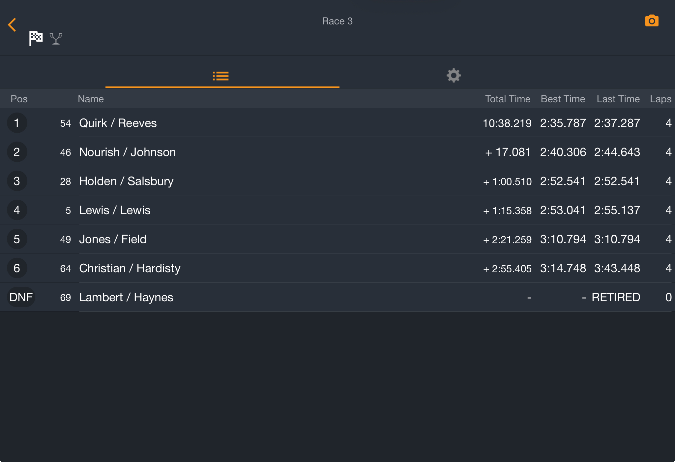This screenshot has width=675, height=462.
Task: Click the Last Time column header
Action: 618,99
